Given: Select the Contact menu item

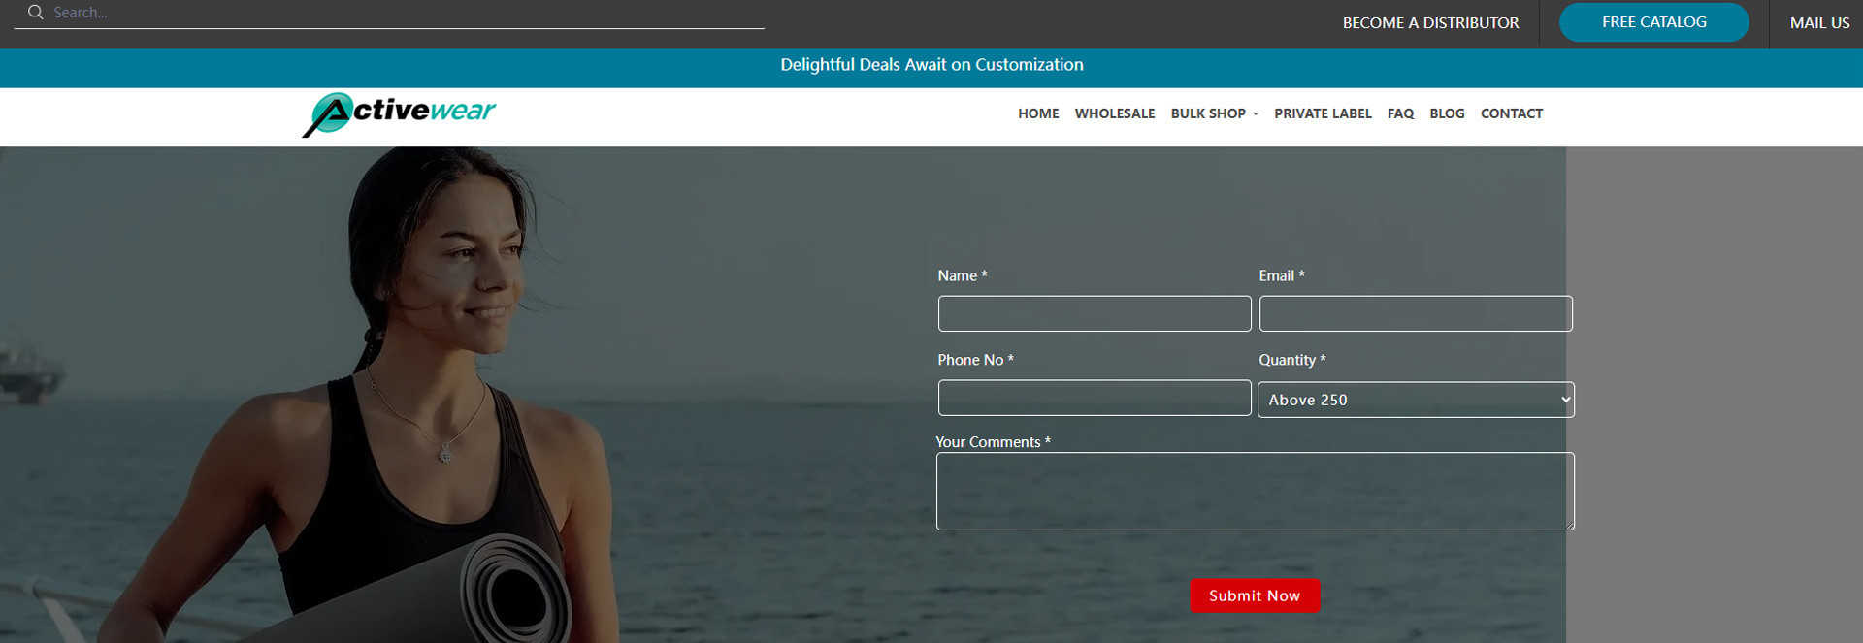Looking at the screenshot, I should point(1511,113).
